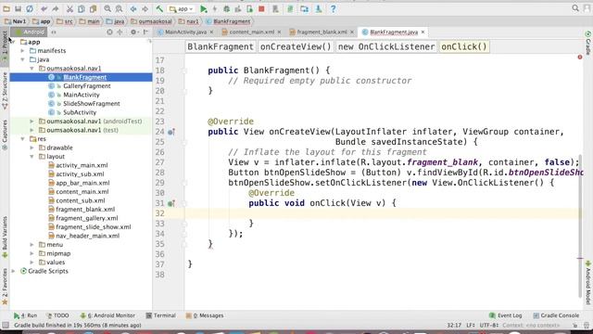Viewport: 593px width, 334px height.
Task: Click the red Stop button
Action: pyautogui.click(x=261, y=8)
